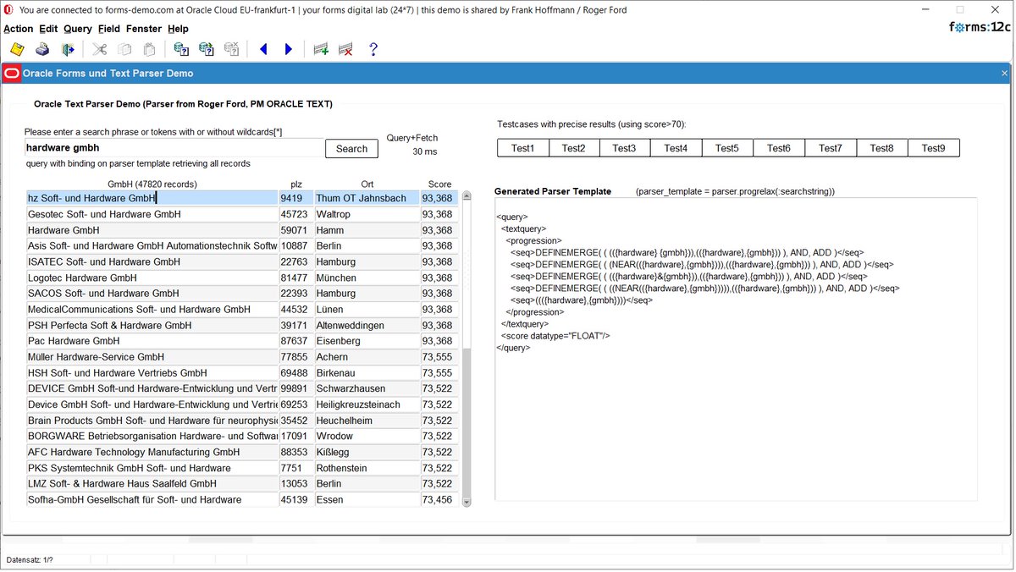
Task: Click the Copy toolbar icon
Action: click(124, 49)
